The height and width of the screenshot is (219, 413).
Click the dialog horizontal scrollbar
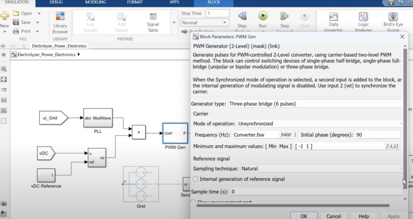pyautogui.click(x=293, y=206)
